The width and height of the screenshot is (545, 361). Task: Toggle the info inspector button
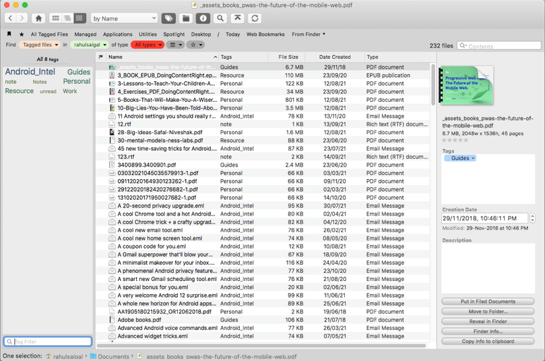click(x=203, y=18)
